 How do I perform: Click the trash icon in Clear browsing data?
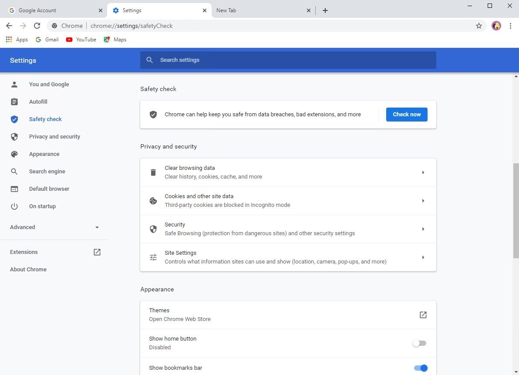(x=153, y=172)
